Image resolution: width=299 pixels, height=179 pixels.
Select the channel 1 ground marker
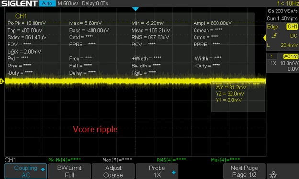(2, 81)
